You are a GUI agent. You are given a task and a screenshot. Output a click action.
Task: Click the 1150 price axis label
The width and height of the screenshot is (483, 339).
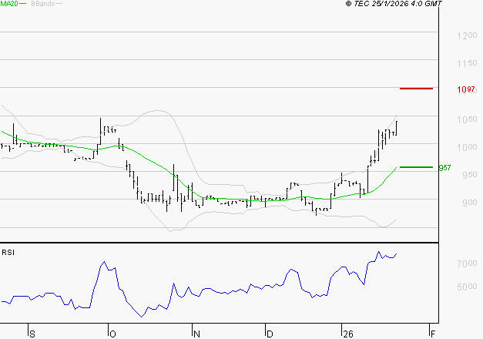point(467,63)
